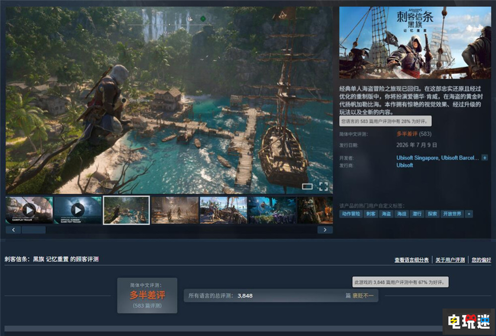
Task: Open 查看语言细分表 link
Action: 412,260
